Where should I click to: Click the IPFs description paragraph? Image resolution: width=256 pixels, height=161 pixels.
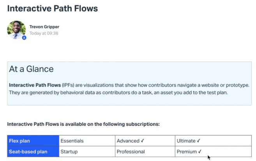point(129,89)
